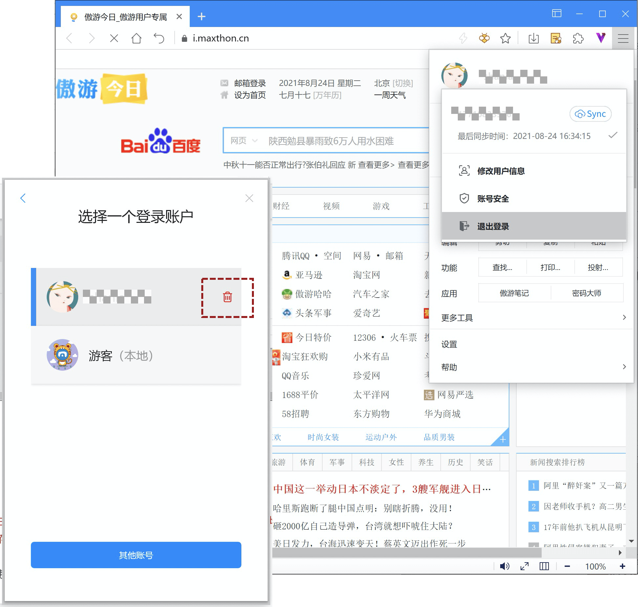
Task: Open 网页 search type dropdown
Action: tap(244, 141)
